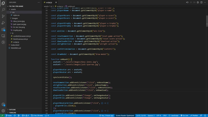Screen dimensions: 208x117
Task: Select the script.js editor tab
Action: tap(50, 2)
